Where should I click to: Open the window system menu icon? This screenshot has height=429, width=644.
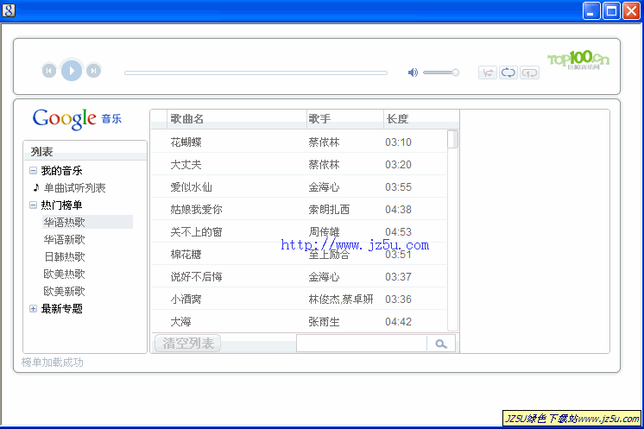(x=9, y=10)
